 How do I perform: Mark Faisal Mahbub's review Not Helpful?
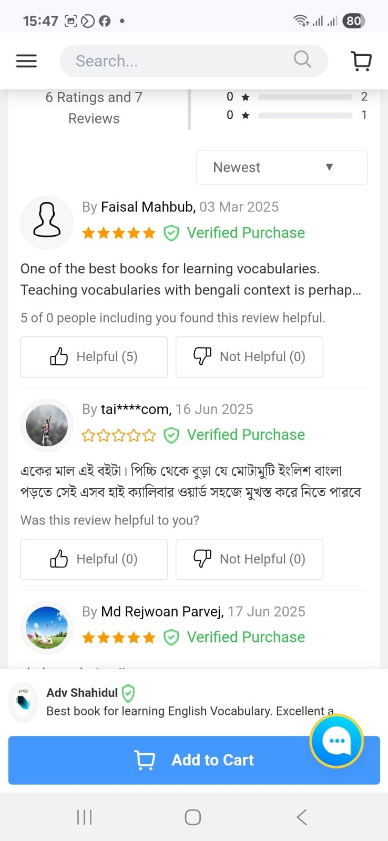249,357
